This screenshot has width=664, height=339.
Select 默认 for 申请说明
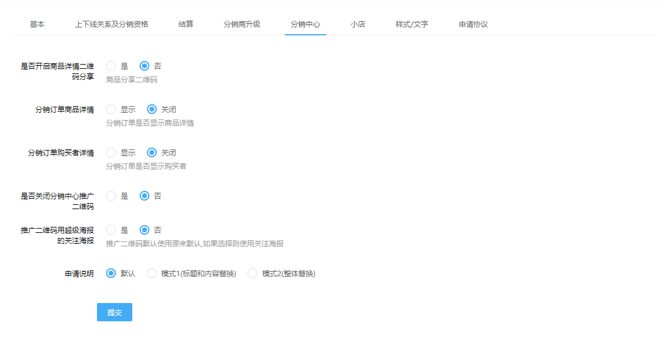(x=111, y=273)
